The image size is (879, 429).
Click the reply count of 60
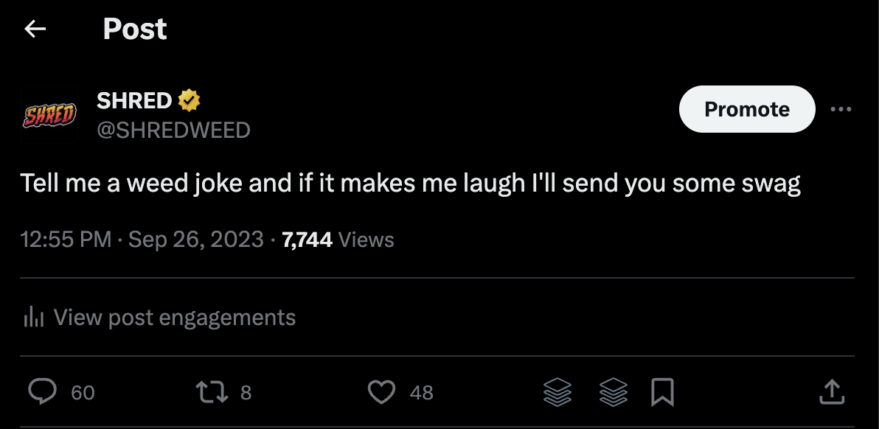click(83, 393)
